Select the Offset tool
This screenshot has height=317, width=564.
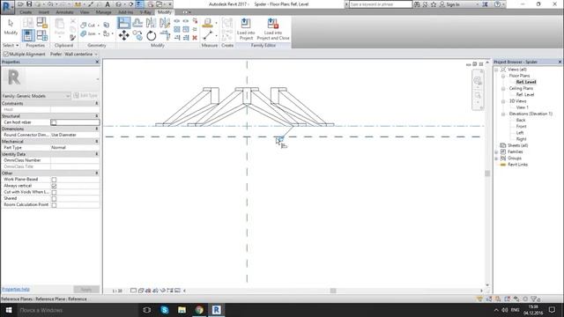click(x=137, y=23)
